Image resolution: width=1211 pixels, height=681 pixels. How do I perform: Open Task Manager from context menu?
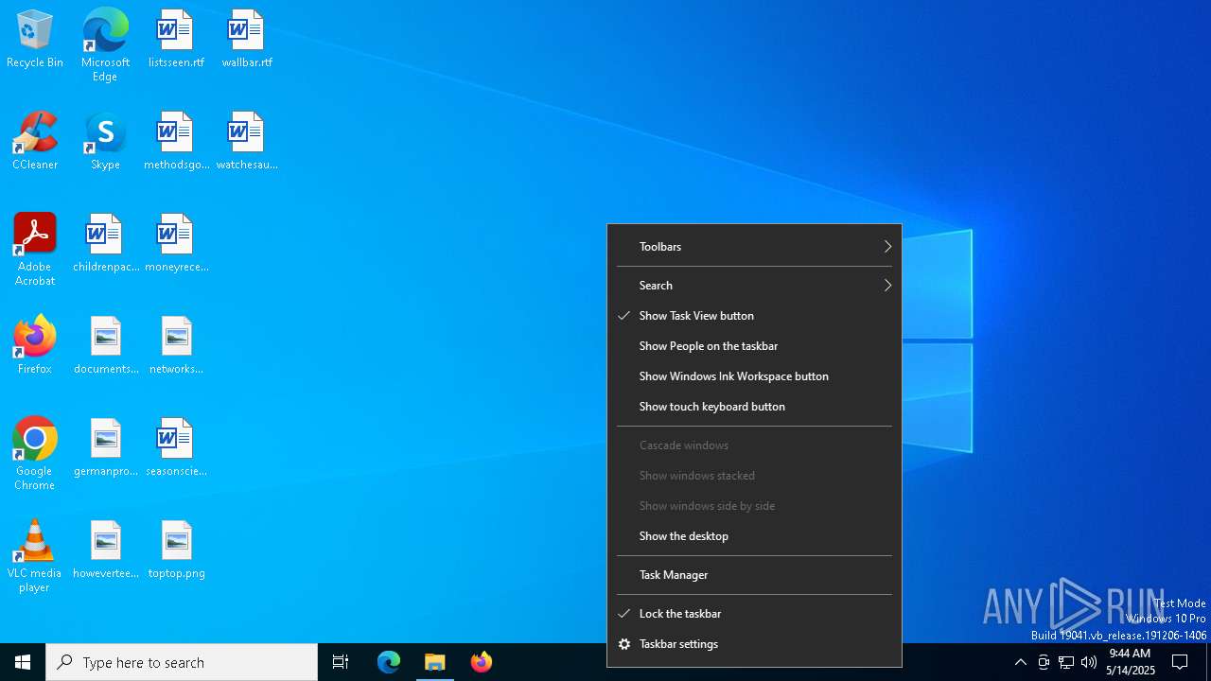tap(754, 575)
